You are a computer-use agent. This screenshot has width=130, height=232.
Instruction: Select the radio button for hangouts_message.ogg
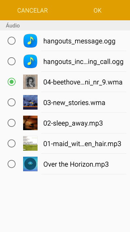(x=12, y=41)
